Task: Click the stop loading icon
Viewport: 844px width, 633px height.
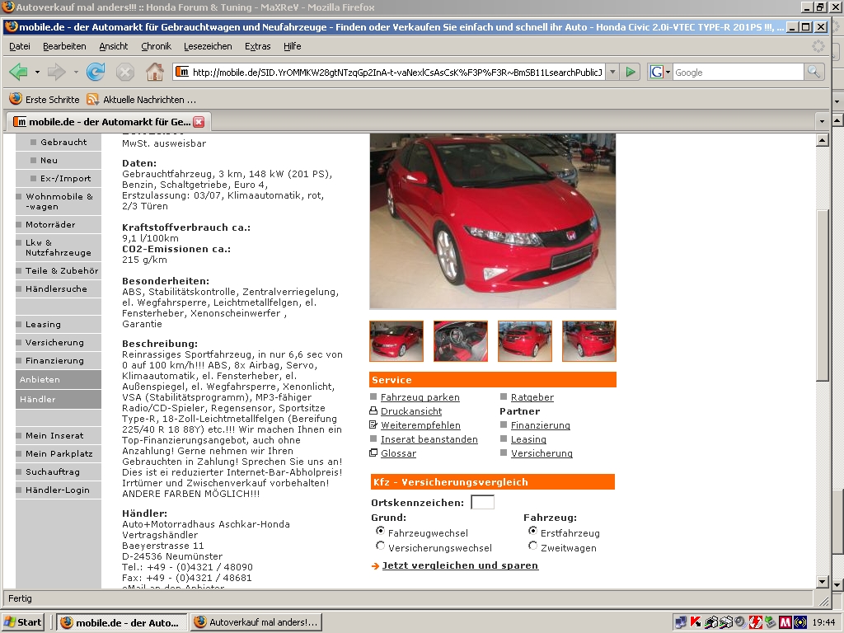Action: click(125, 73)
